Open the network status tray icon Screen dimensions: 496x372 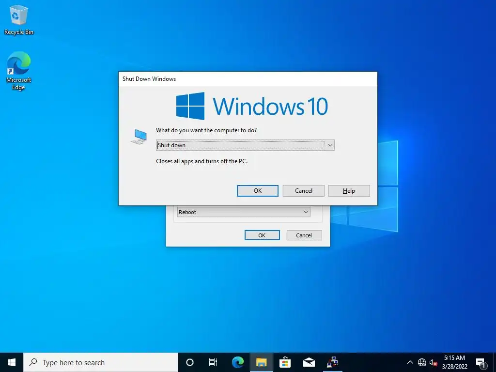point(422,362)
